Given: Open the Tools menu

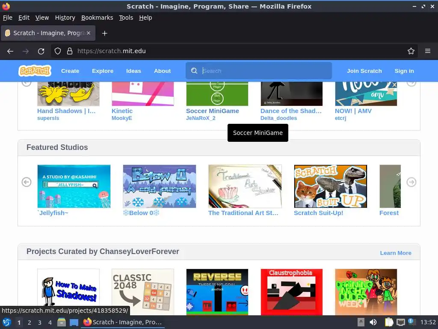Looking at the screenshot, I should (126, 18).
